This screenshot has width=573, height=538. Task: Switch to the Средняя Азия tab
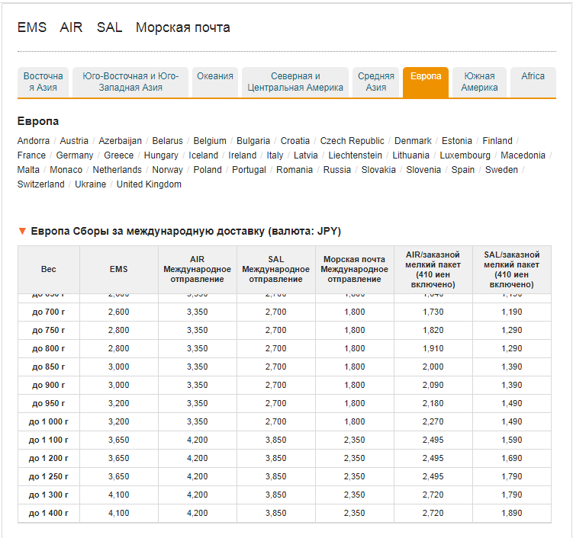coord(375,82)
